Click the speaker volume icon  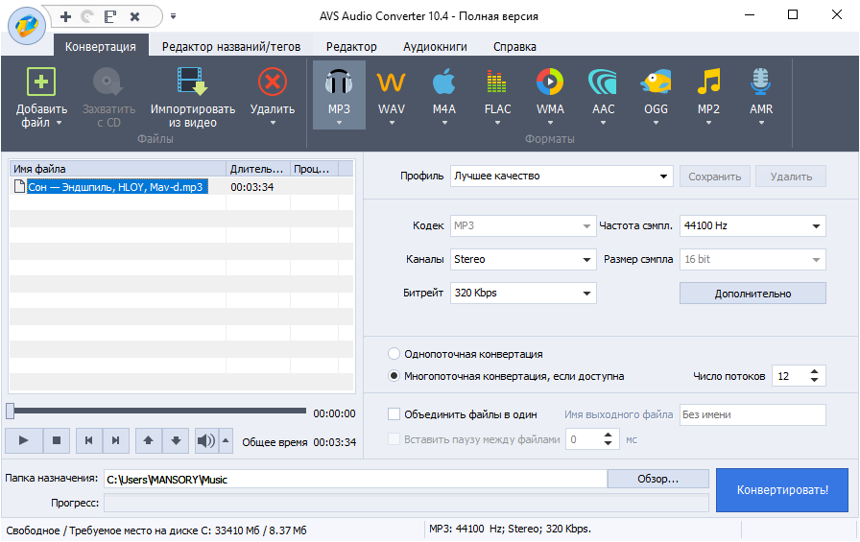[x=206, y=440]
